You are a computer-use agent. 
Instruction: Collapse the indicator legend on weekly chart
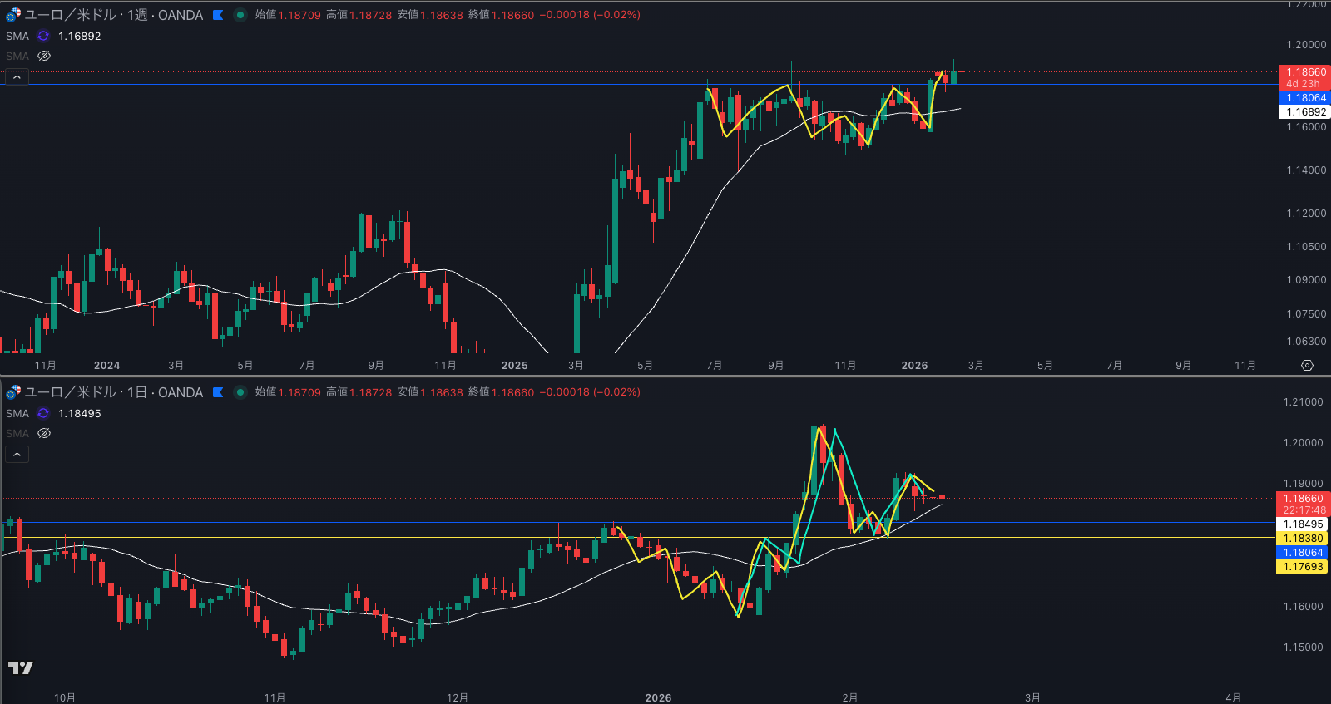(17, 77)
